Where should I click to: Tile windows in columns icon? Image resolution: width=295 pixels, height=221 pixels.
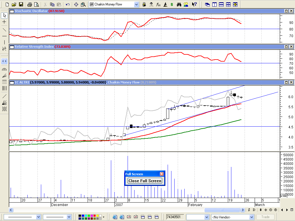click(x=214, y=4)
